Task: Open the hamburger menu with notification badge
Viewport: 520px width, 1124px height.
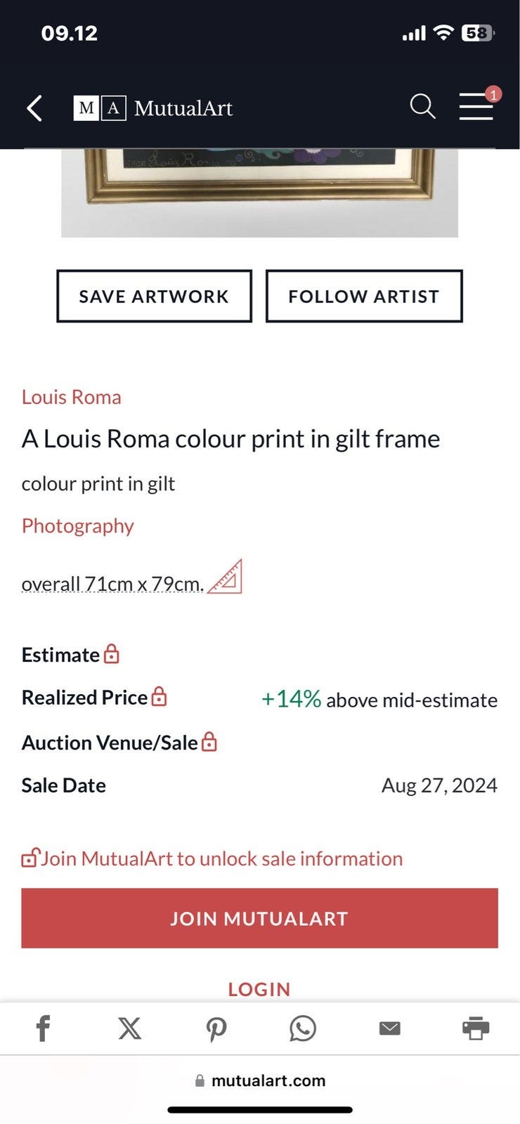Action: (476, 107)
